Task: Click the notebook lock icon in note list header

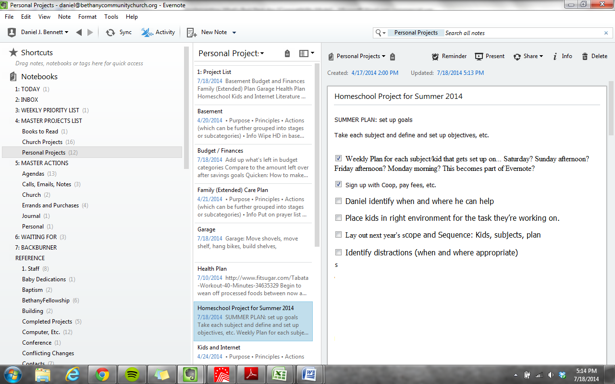Action: pos(287,53)
